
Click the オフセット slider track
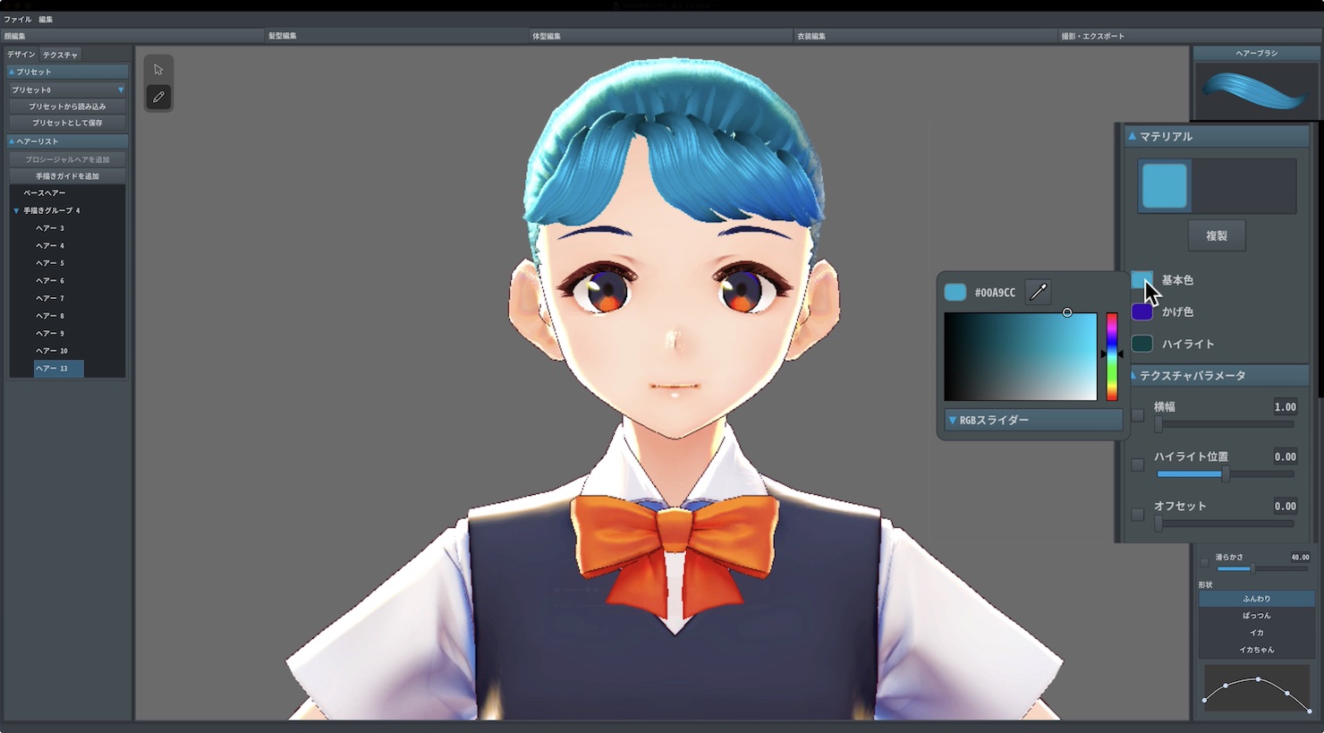click(1224, 524)
